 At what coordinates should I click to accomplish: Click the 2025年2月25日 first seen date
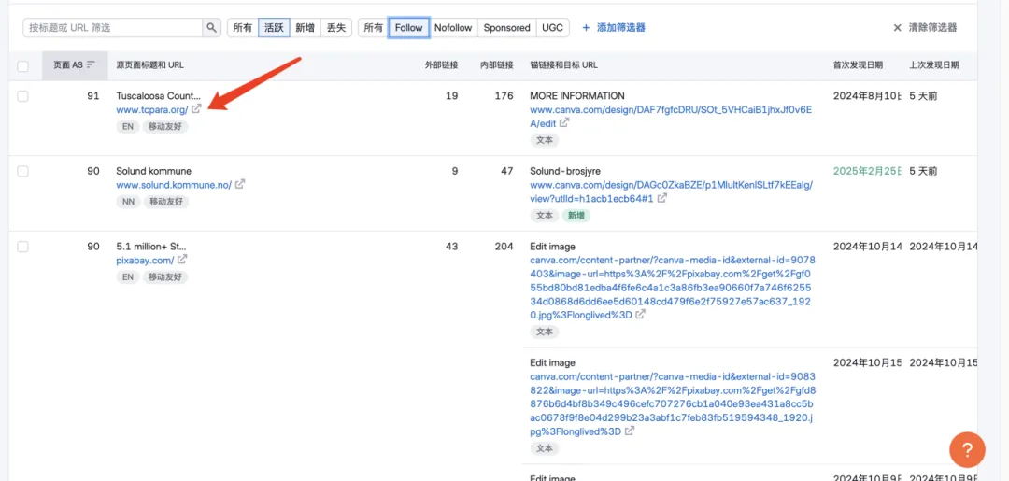[867, 171]
